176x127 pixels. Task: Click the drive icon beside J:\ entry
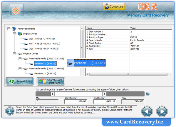coord(26,39)
